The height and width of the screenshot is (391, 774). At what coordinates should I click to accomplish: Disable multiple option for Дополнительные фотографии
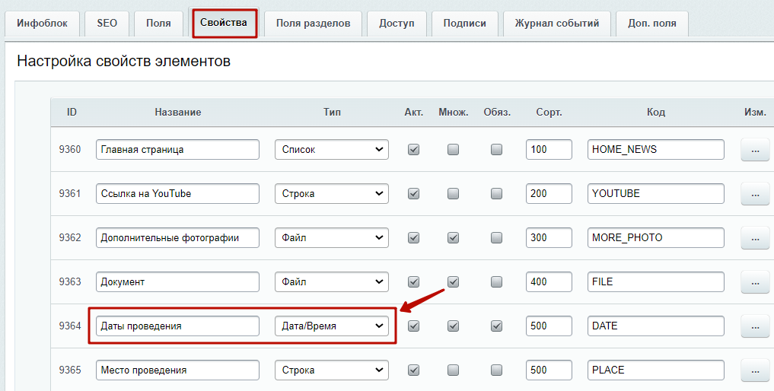[453, 238]
